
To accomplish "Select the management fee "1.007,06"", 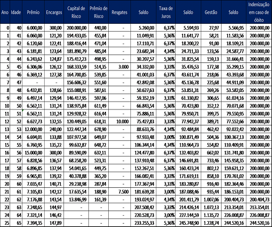I will (x=211, y=200).
